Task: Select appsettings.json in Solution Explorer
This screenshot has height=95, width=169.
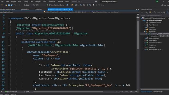Action: [154, 38]
